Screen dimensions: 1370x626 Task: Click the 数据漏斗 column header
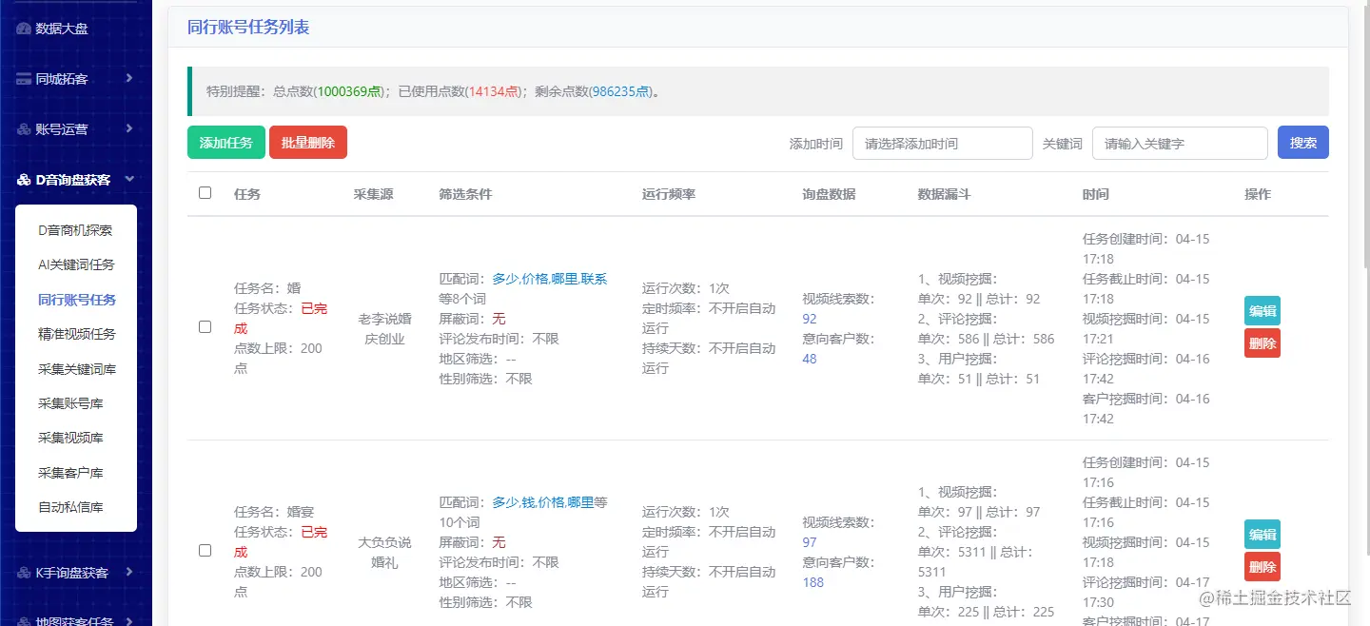click(x=945, y=194)
